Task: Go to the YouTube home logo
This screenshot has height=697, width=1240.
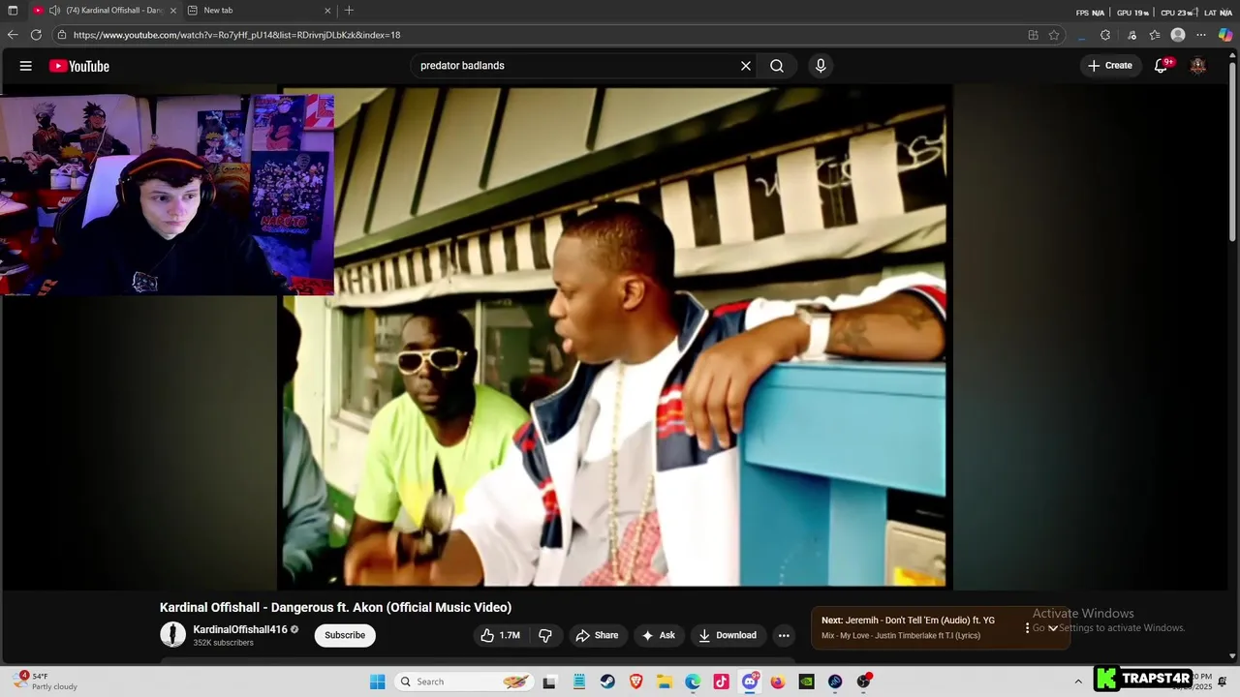Action: 79,66
